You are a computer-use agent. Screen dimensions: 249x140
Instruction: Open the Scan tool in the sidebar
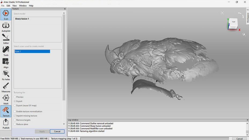(x=6, y=14)
